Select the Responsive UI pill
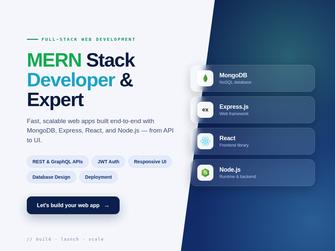Viewport: 335px width, 251px height. [150, 162]
